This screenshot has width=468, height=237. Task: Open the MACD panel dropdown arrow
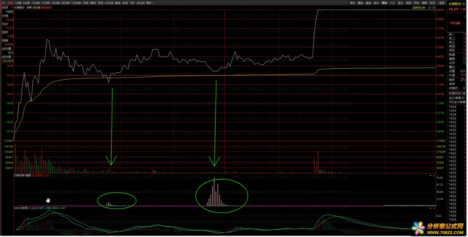pyautogui.click(x=430, y=208)
